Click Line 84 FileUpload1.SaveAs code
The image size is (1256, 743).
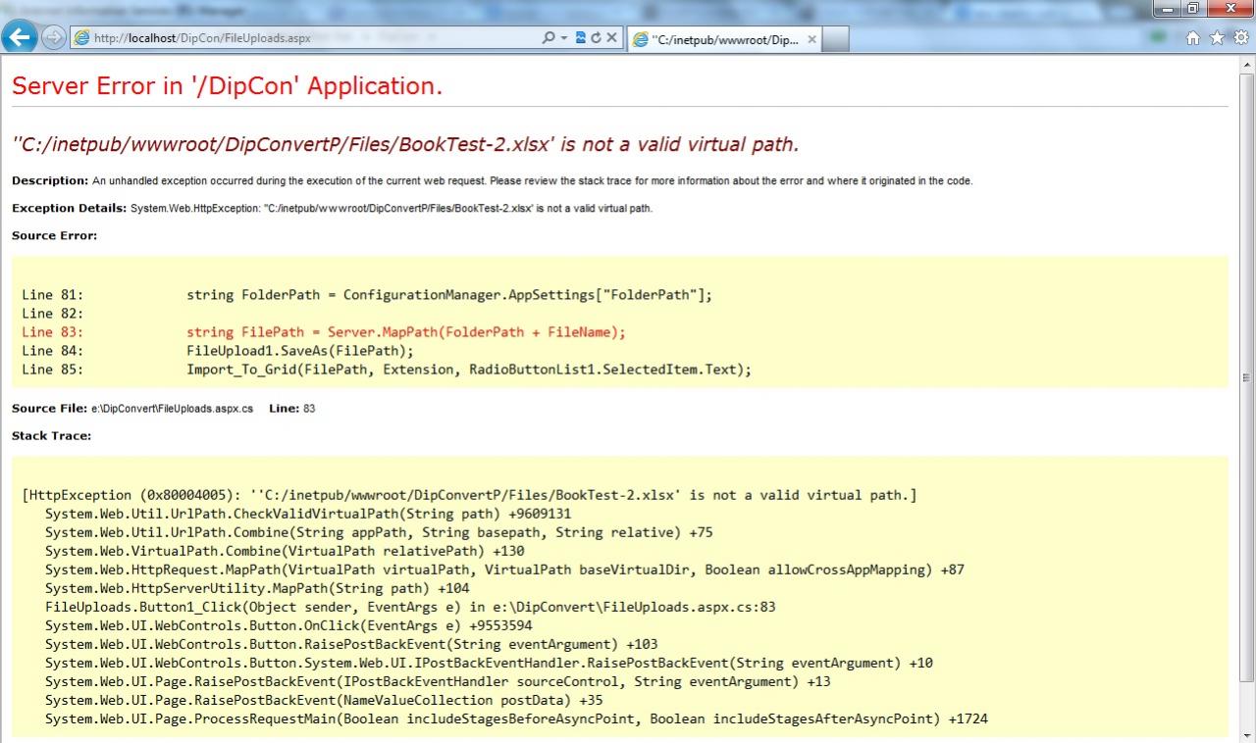[x=300, y=351]
